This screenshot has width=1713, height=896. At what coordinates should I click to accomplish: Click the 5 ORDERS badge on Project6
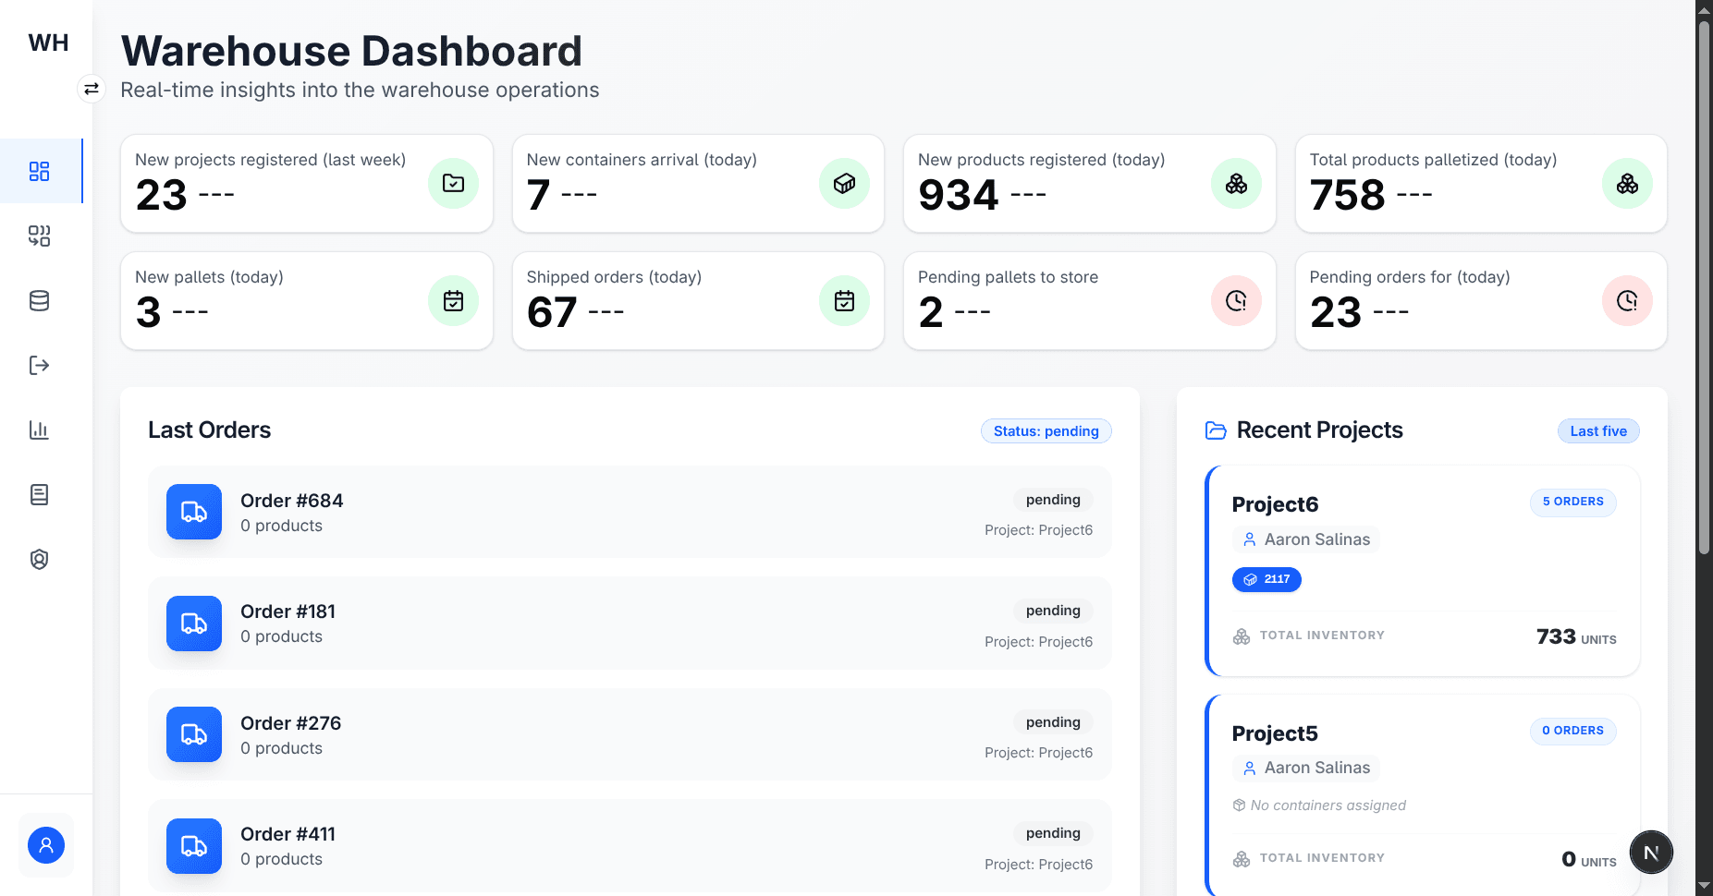[x=1572, y=502]
